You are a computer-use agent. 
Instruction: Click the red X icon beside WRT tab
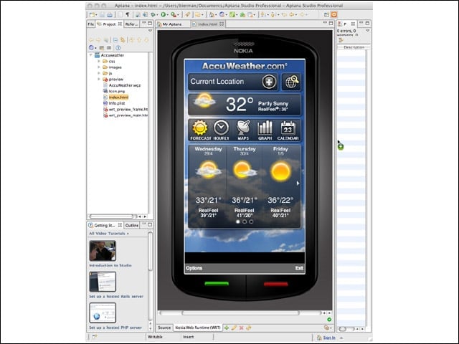[241, 328]
